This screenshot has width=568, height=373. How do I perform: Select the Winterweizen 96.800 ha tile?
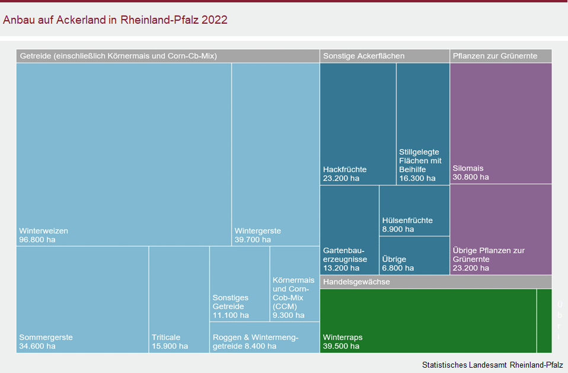click(124, 155)
